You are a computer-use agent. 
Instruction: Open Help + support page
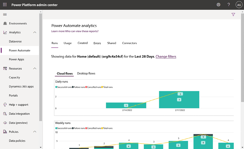click(19, 105)
